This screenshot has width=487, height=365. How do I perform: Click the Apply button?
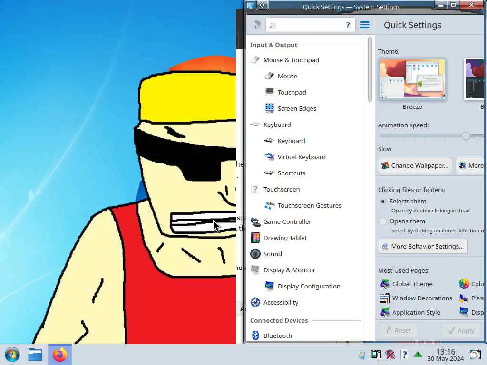[461, 331]
